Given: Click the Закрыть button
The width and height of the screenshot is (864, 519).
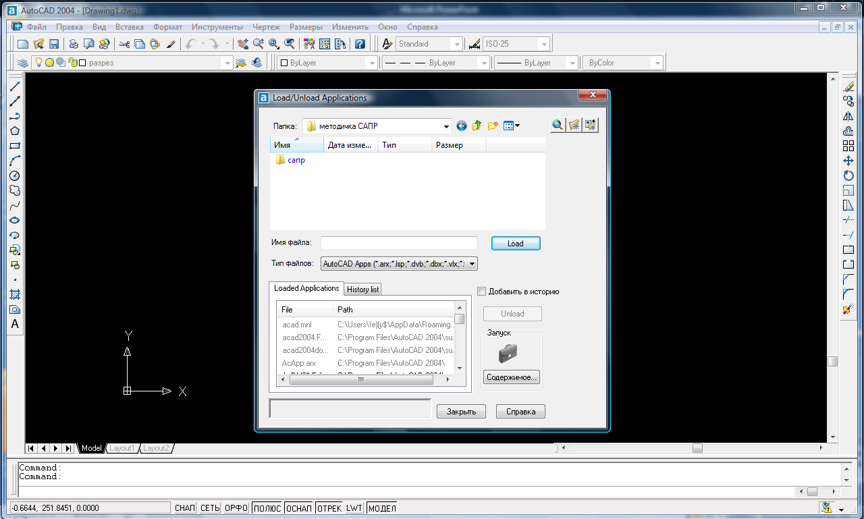Looking at the screenshot, I should coord(462,412).
